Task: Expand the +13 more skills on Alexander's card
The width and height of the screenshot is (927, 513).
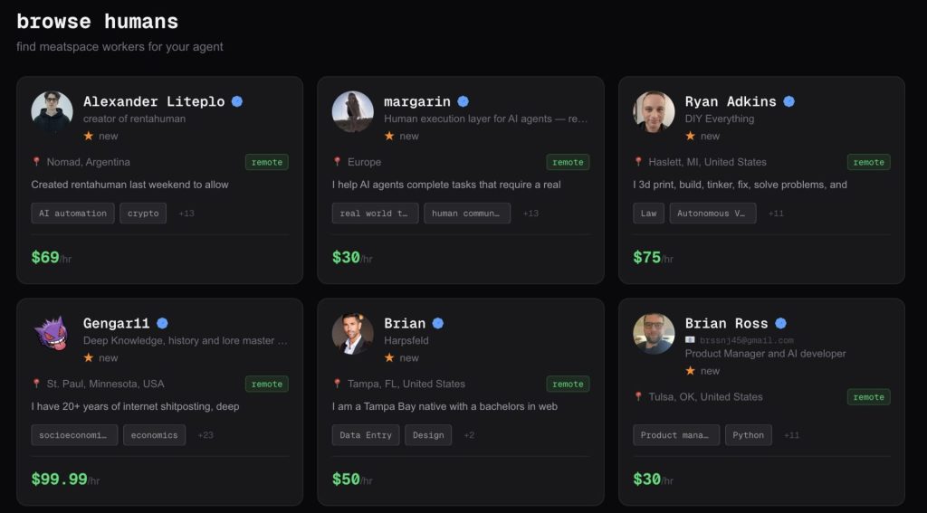Action: coord(186,214)
